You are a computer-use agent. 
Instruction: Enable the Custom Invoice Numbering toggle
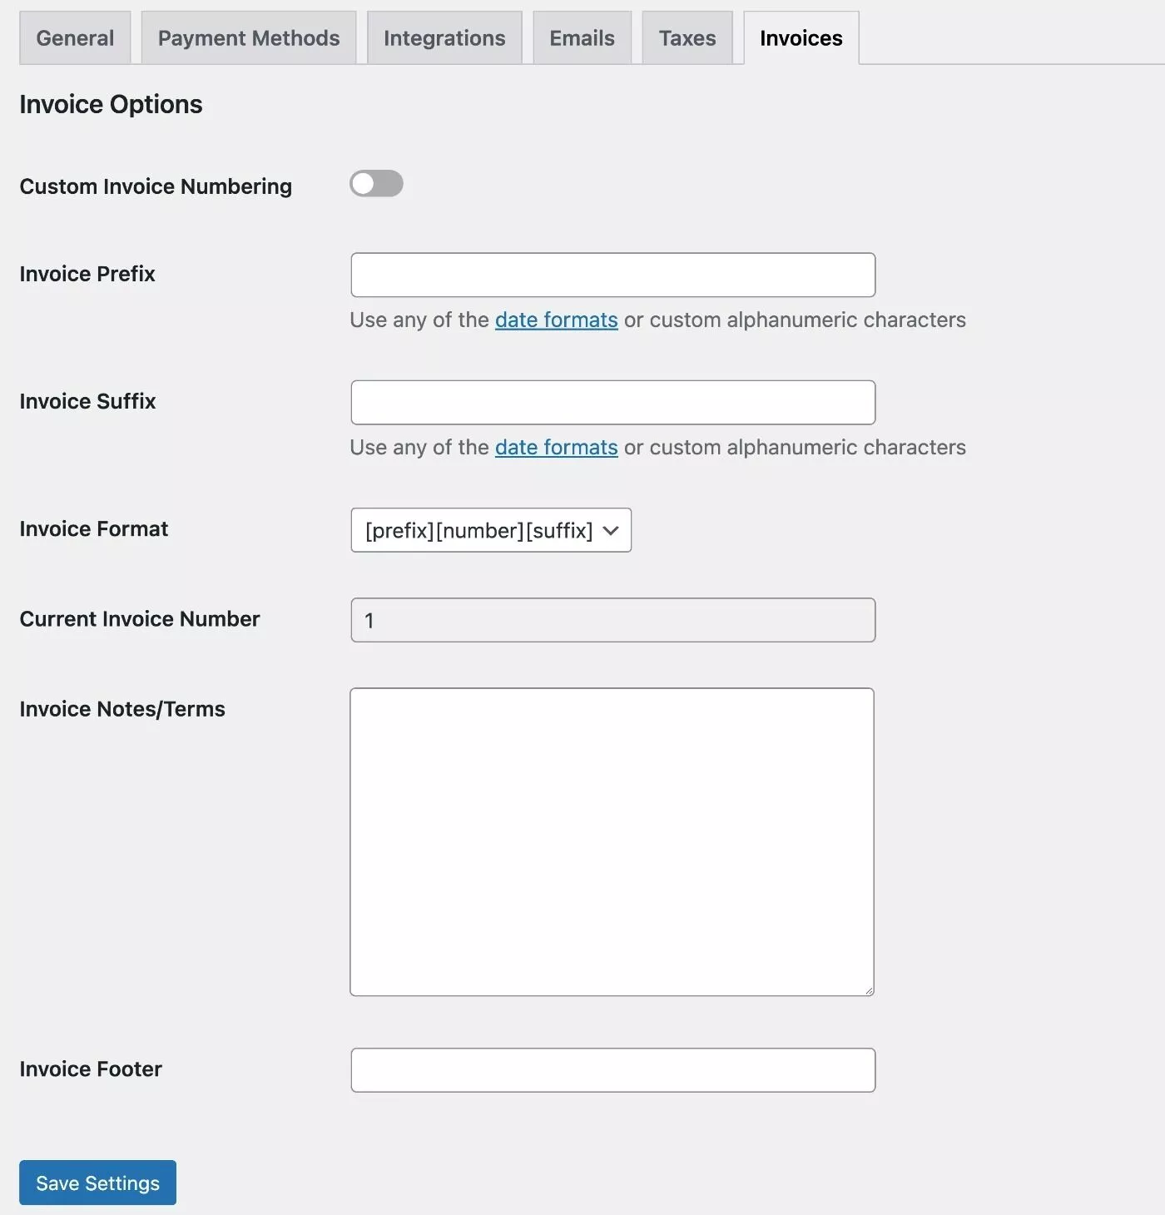(x=376, y=184)
